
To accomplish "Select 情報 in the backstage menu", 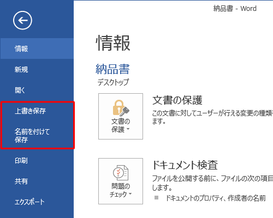I will pyautogui.click(x=37, y=49).
